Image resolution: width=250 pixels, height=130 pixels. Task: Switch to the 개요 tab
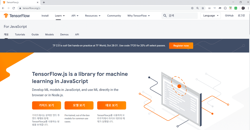6,34
